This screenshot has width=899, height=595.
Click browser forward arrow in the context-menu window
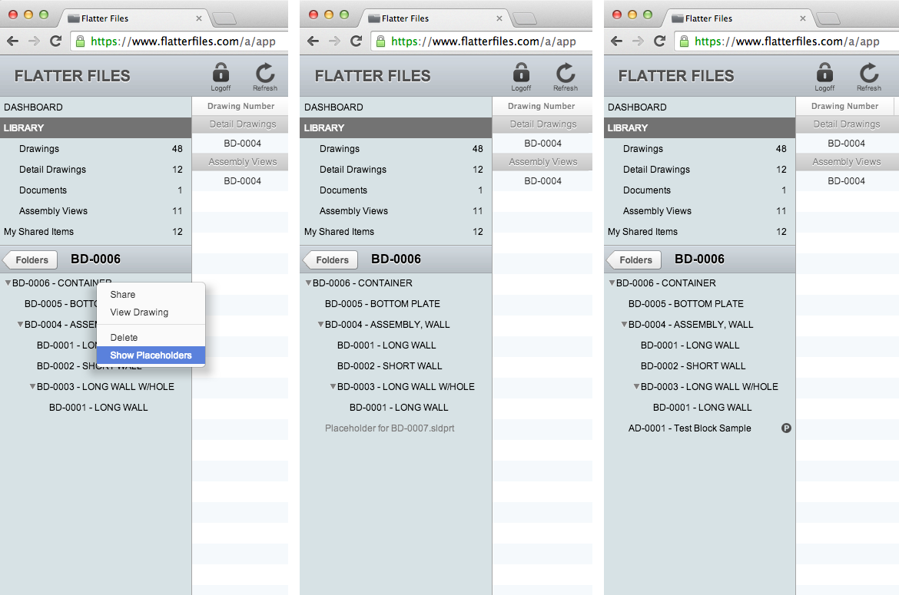[x=34, y=41]
